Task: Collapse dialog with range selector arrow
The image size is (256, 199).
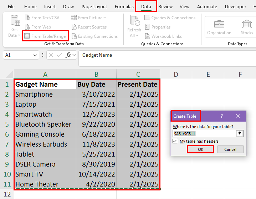Action: 240,133
